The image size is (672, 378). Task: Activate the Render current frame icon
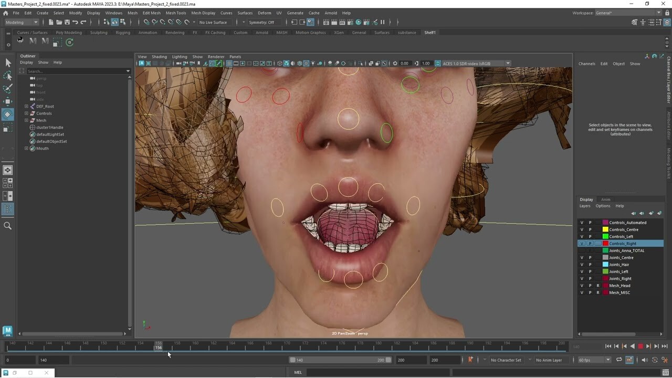point(334,22)
